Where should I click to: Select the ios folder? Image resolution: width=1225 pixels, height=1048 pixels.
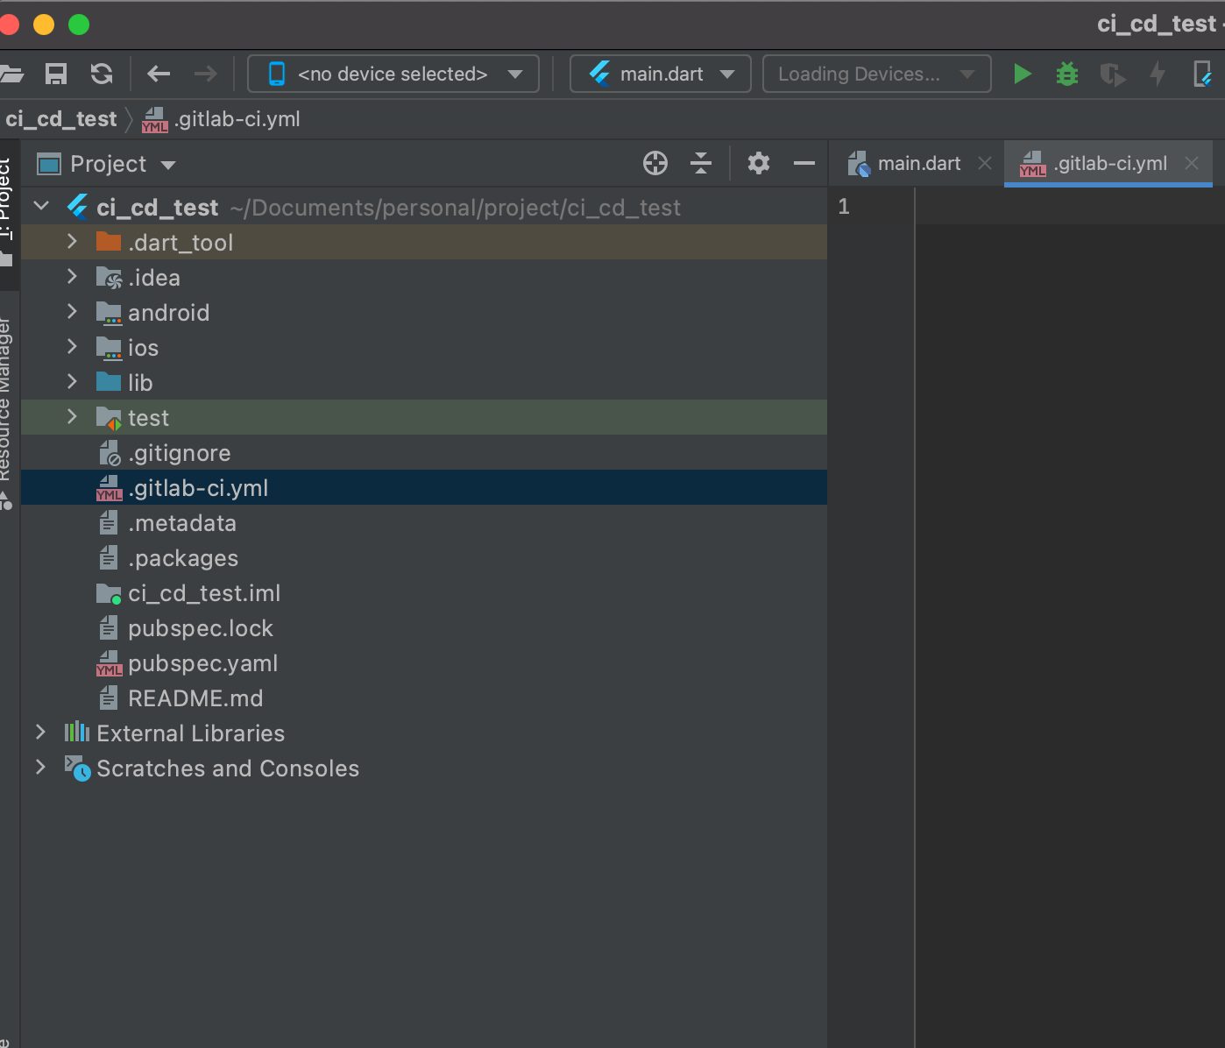pyautogui.click(x=424, y=347)
